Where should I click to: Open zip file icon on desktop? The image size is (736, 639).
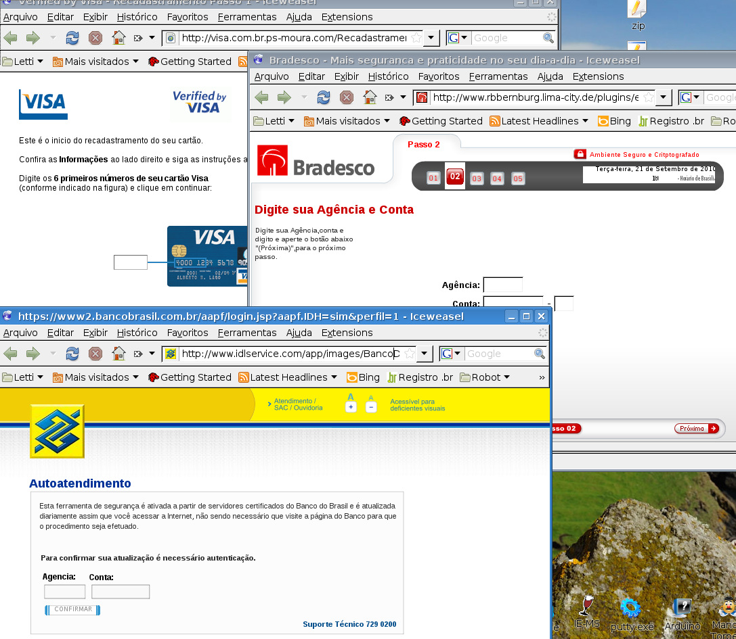pyautogui.click(x=637, y=15)
